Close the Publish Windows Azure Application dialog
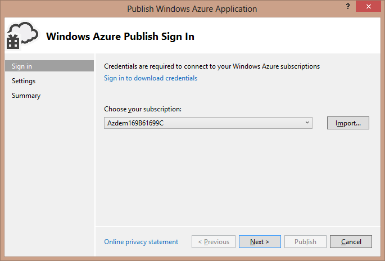This screenshot has height=261, width=385. pyautogui.click(x=368, y=6)
